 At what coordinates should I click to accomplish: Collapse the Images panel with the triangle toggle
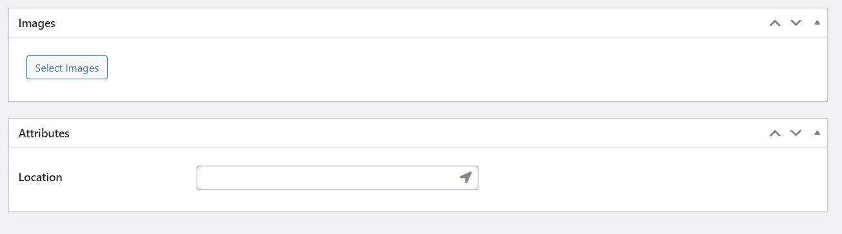[x=817, y=23]
